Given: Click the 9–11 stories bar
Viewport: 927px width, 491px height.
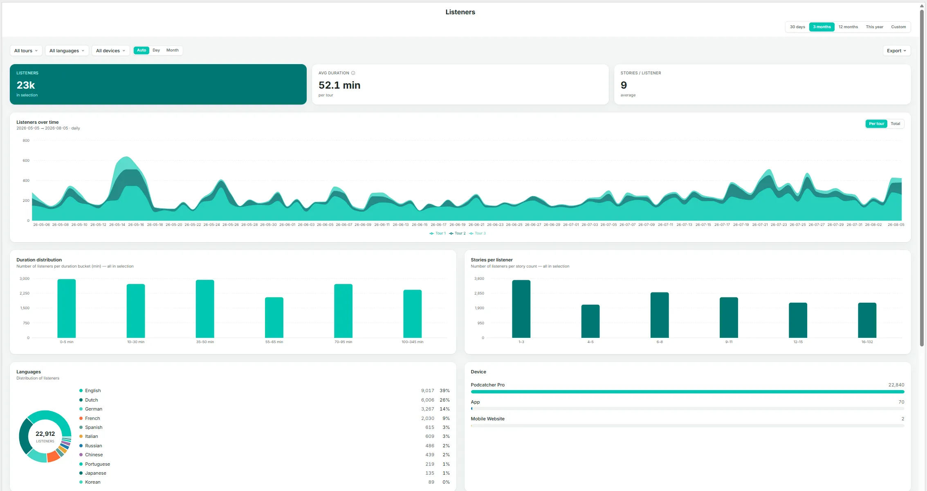Looking at the screenshot, I should (x=729, y=317).
